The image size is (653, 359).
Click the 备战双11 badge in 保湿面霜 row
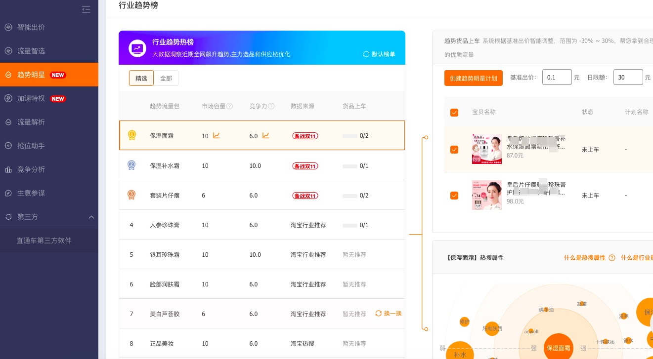pos(305,136)
